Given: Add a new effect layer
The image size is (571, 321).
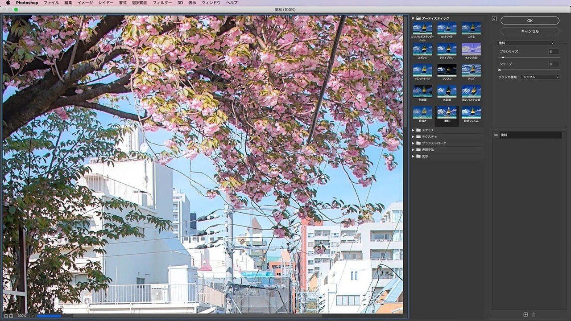Looking at the screenshot, I should click(x=525, y=315).
